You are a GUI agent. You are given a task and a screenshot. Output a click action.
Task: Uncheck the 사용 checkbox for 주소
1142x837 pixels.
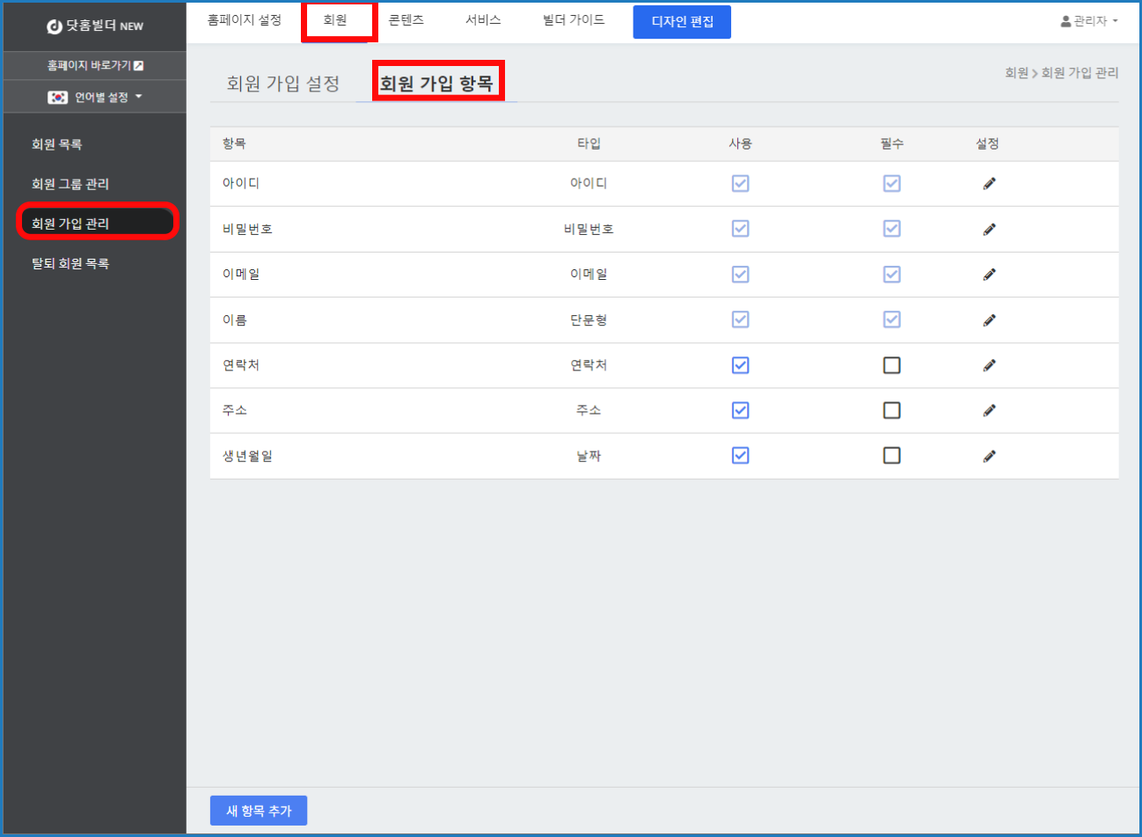click(x=740, y=410)
